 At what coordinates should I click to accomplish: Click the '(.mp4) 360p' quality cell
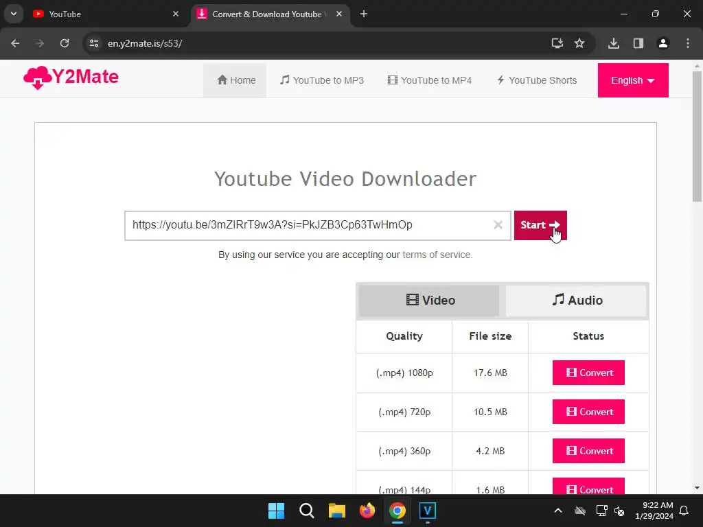(x=404, y=451)
